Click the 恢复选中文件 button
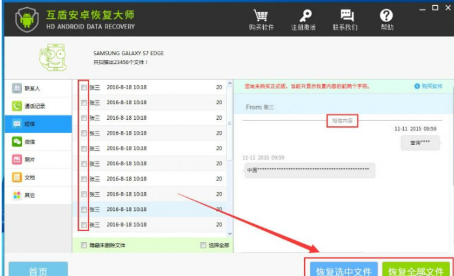This screenshot has height=276, width=454. (x=344, y=269)
